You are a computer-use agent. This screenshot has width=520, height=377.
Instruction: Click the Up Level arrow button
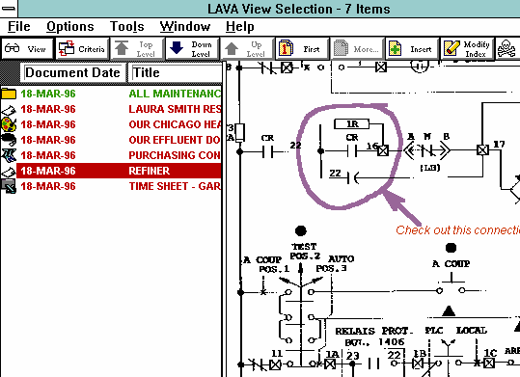247,49
